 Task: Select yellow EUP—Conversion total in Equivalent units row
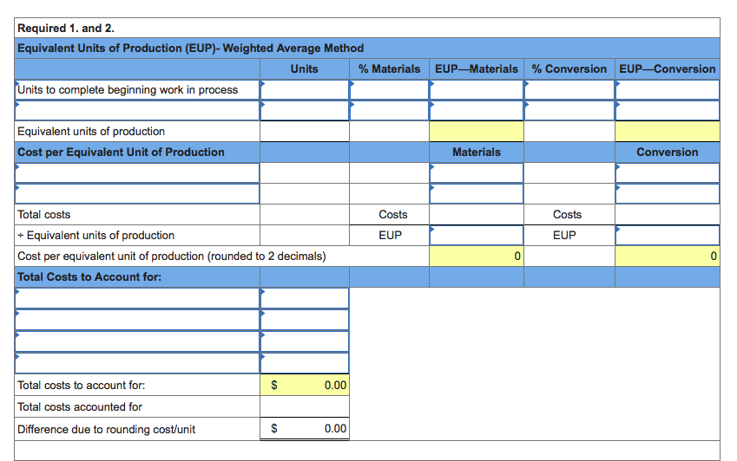(668, 132)
